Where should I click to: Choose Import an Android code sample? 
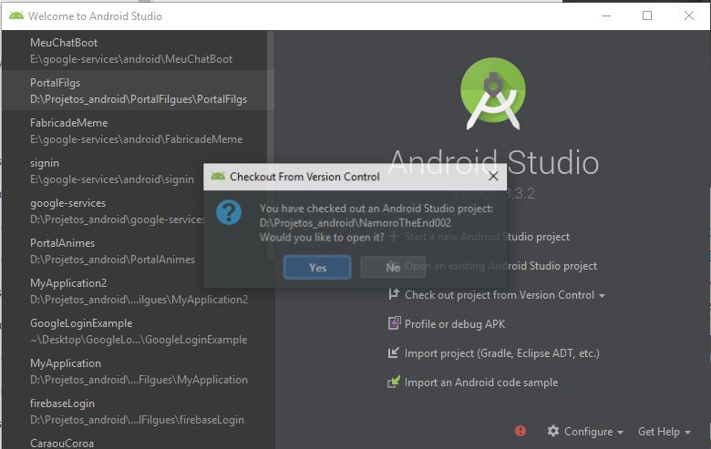[481, 383]
